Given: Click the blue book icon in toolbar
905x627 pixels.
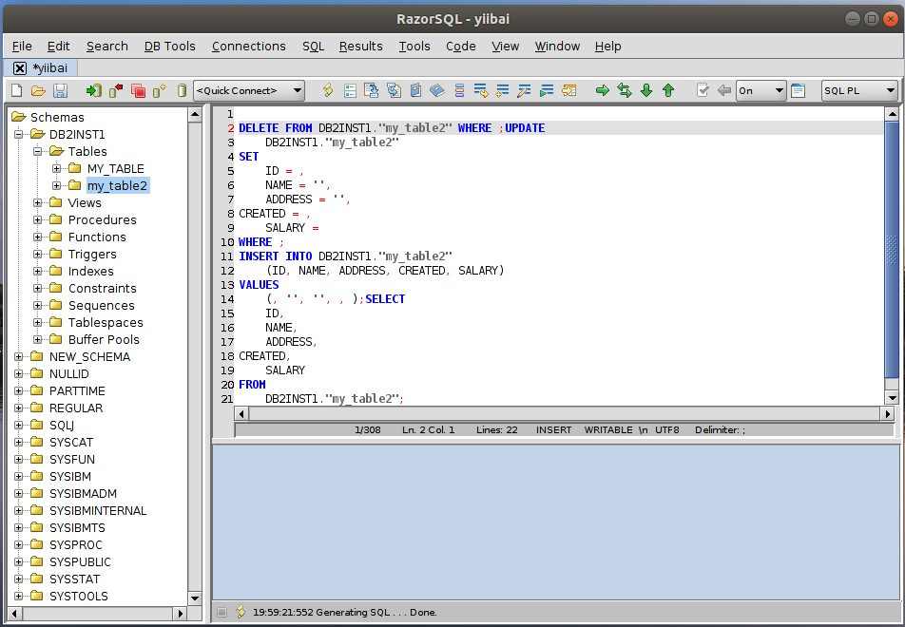Looking at the screenshot, I should pos(437,90).
